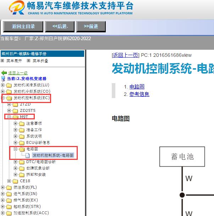Click the 当前:2.发动机变速器 heading

[x=27, y=79]
